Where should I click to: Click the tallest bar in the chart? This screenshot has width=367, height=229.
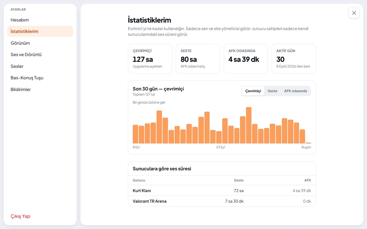point(249,125)
